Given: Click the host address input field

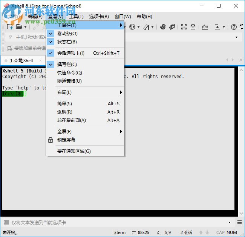Looking at the screenshot, I should coord(123,37).
